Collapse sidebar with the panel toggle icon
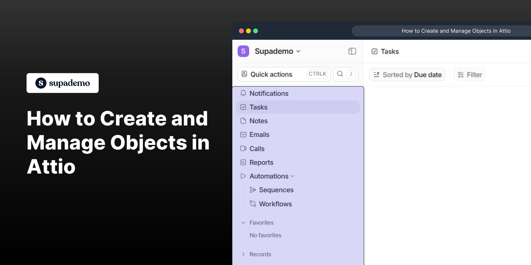Image resolution: width=531 pixels, height=265 pixels. [x=352, y=51]
